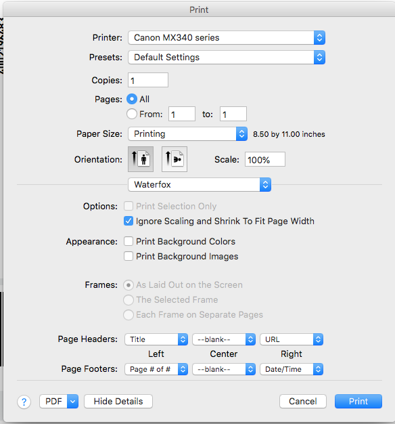Viewport: 395px width, 424px height.
Task: Select As Laid Out on the Screen
Action: point(129,285)
